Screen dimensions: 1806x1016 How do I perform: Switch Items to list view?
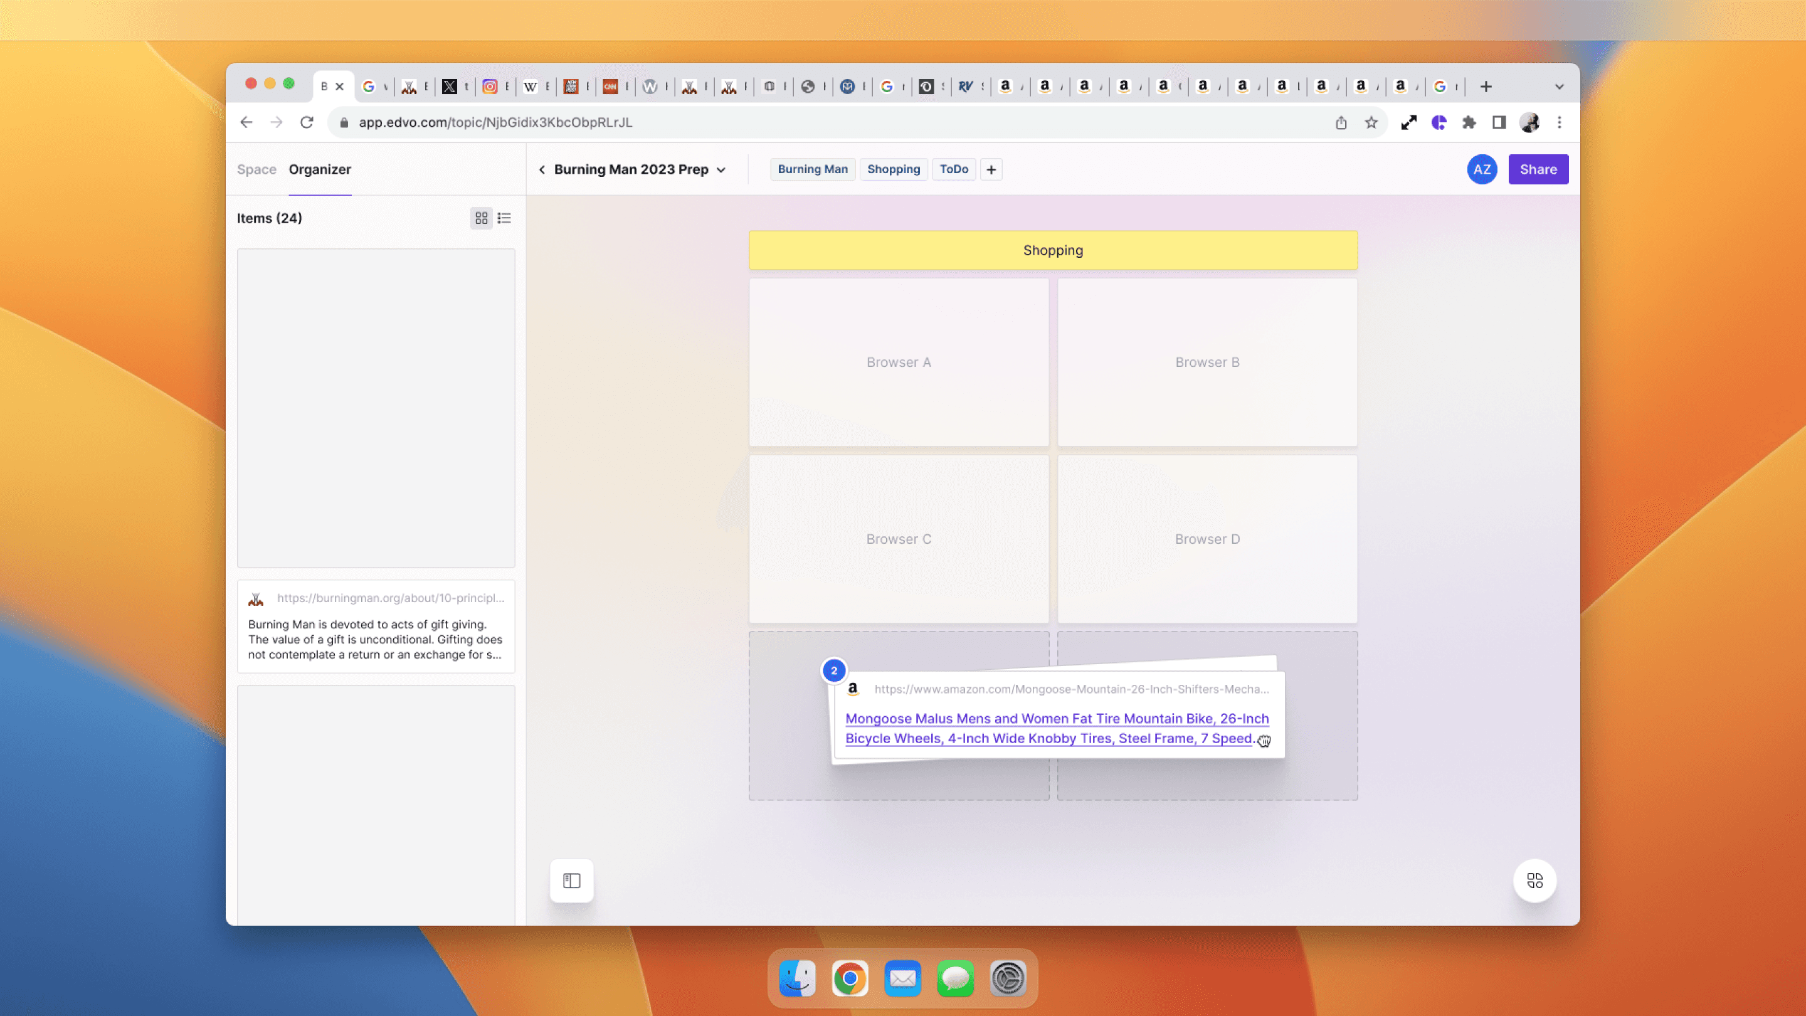pyautogui.click(x=504, y=218)
